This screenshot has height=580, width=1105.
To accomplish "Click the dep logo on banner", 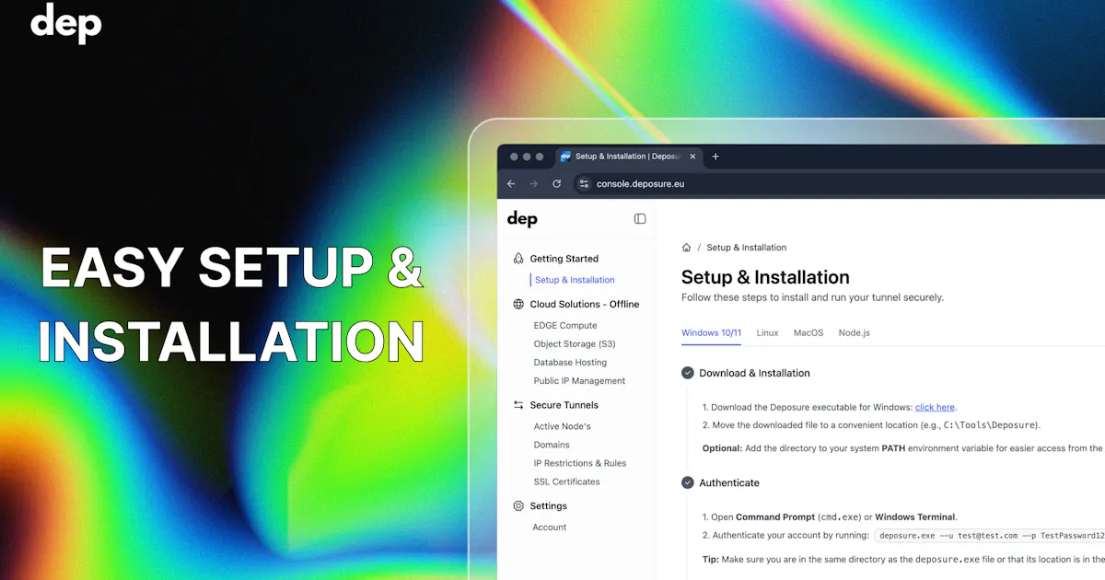I will pos(66,23).
